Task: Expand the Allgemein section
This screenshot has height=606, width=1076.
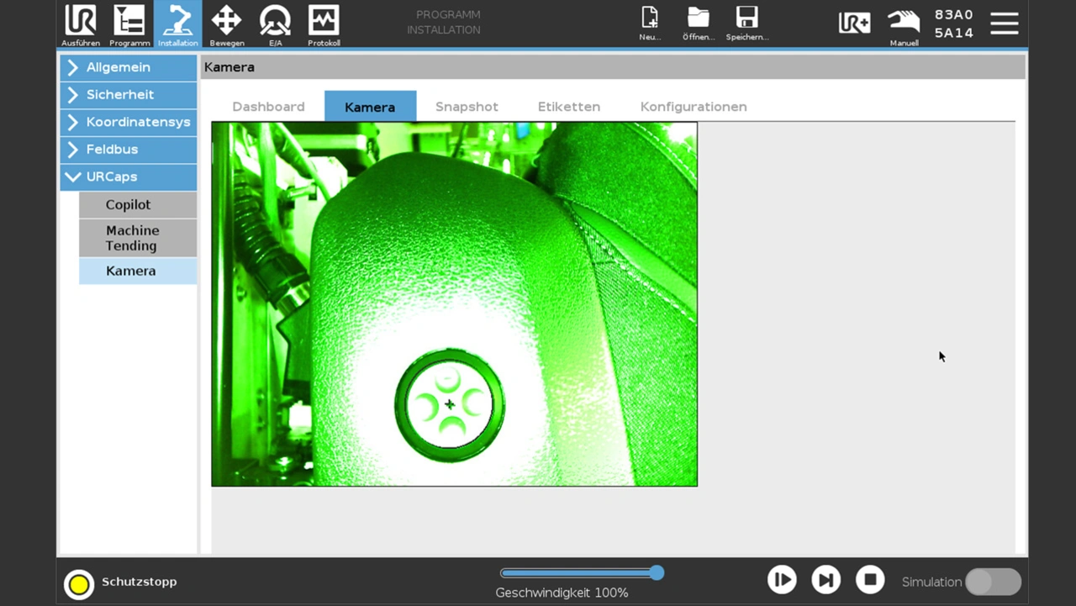Action: tap(129, 67)
